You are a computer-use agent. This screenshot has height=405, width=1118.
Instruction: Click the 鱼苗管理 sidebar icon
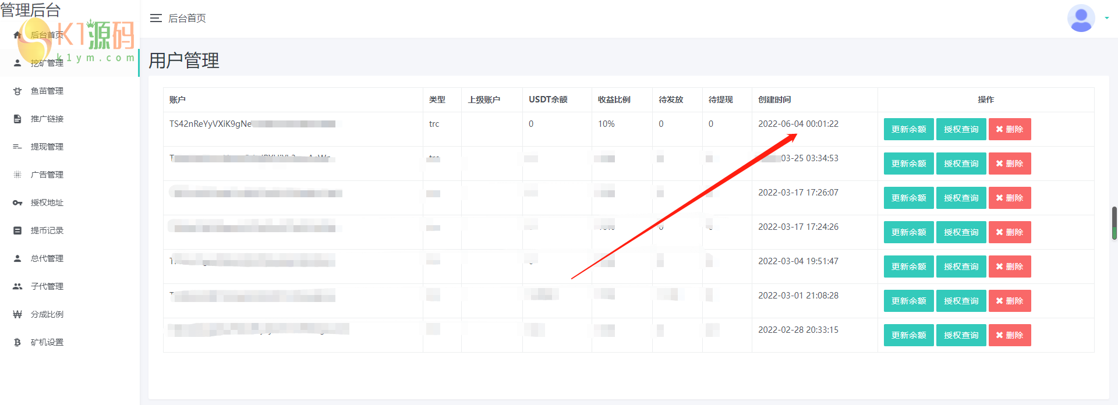pyautogui.click(x=17, y=91)
